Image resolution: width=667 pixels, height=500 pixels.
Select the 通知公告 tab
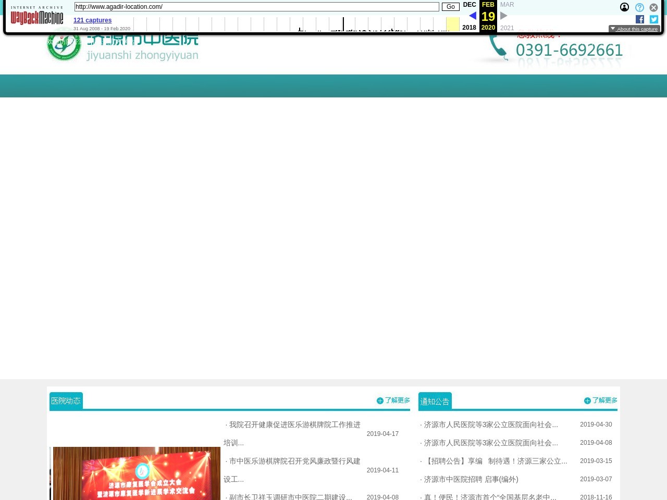[435, 401]
